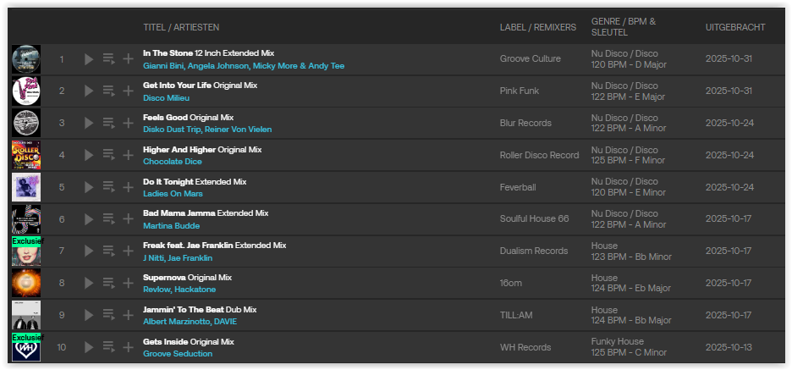
Task: Play Higher And Higher Original Mix
Action: [x=90, y=155]
